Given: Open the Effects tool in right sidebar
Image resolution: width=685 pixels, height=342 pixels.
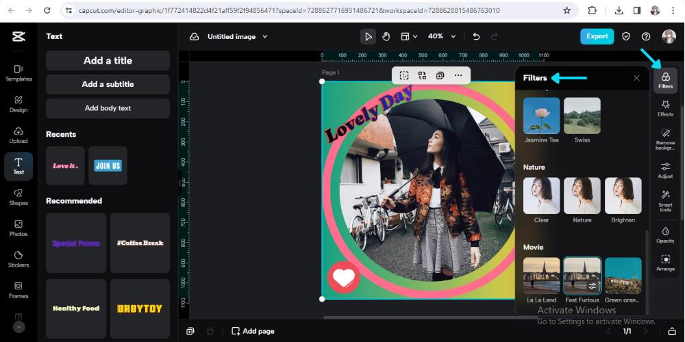Looking at the screenshot, I should pos(665,109).
